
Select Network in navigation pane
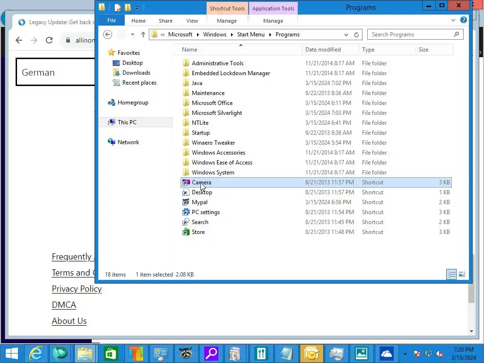(x=128, y=142)
